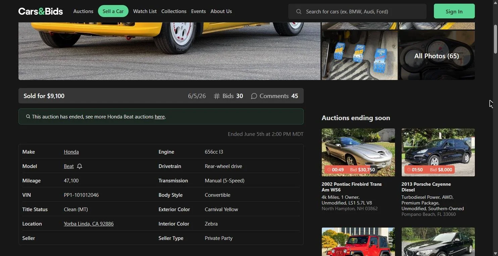The image size is (498, 256).
Task: Open the blue pedals photo thumbnail
Action: click(x=359, y=56)
